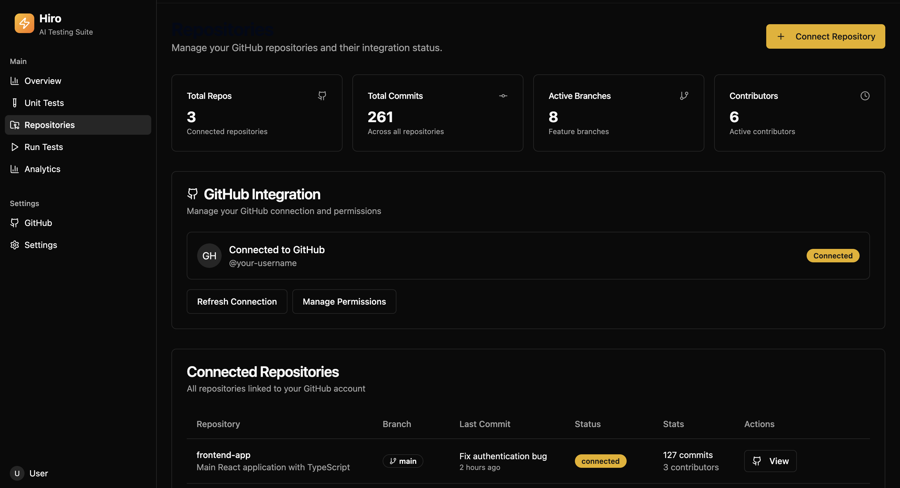Open Analytics from the sidebar
Viewport: 900px width, 488px height.
click(x=42, y=169)
